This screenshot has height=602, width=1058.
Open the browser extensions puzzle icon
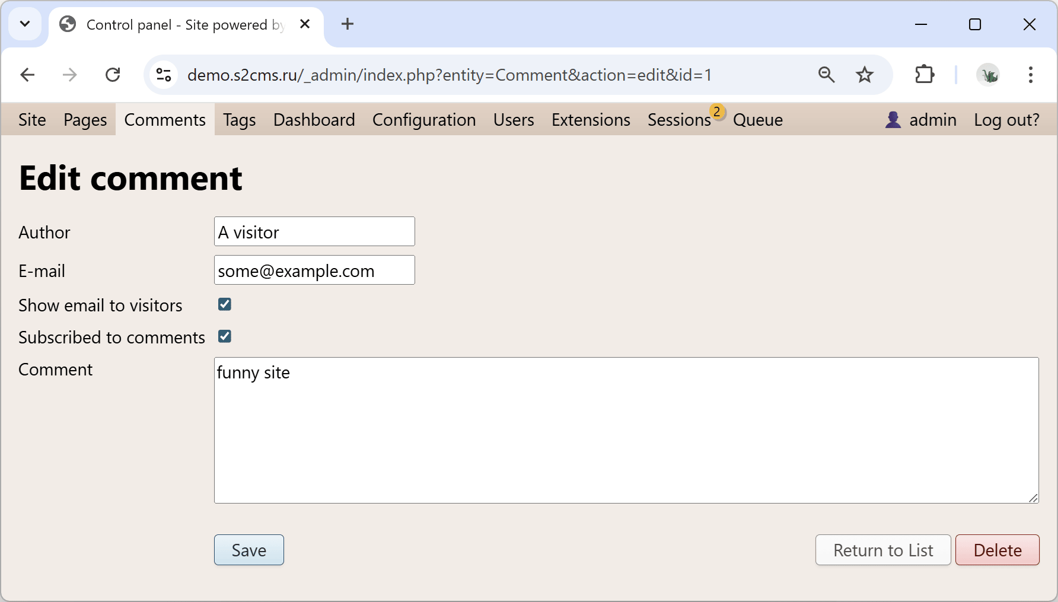925,75
